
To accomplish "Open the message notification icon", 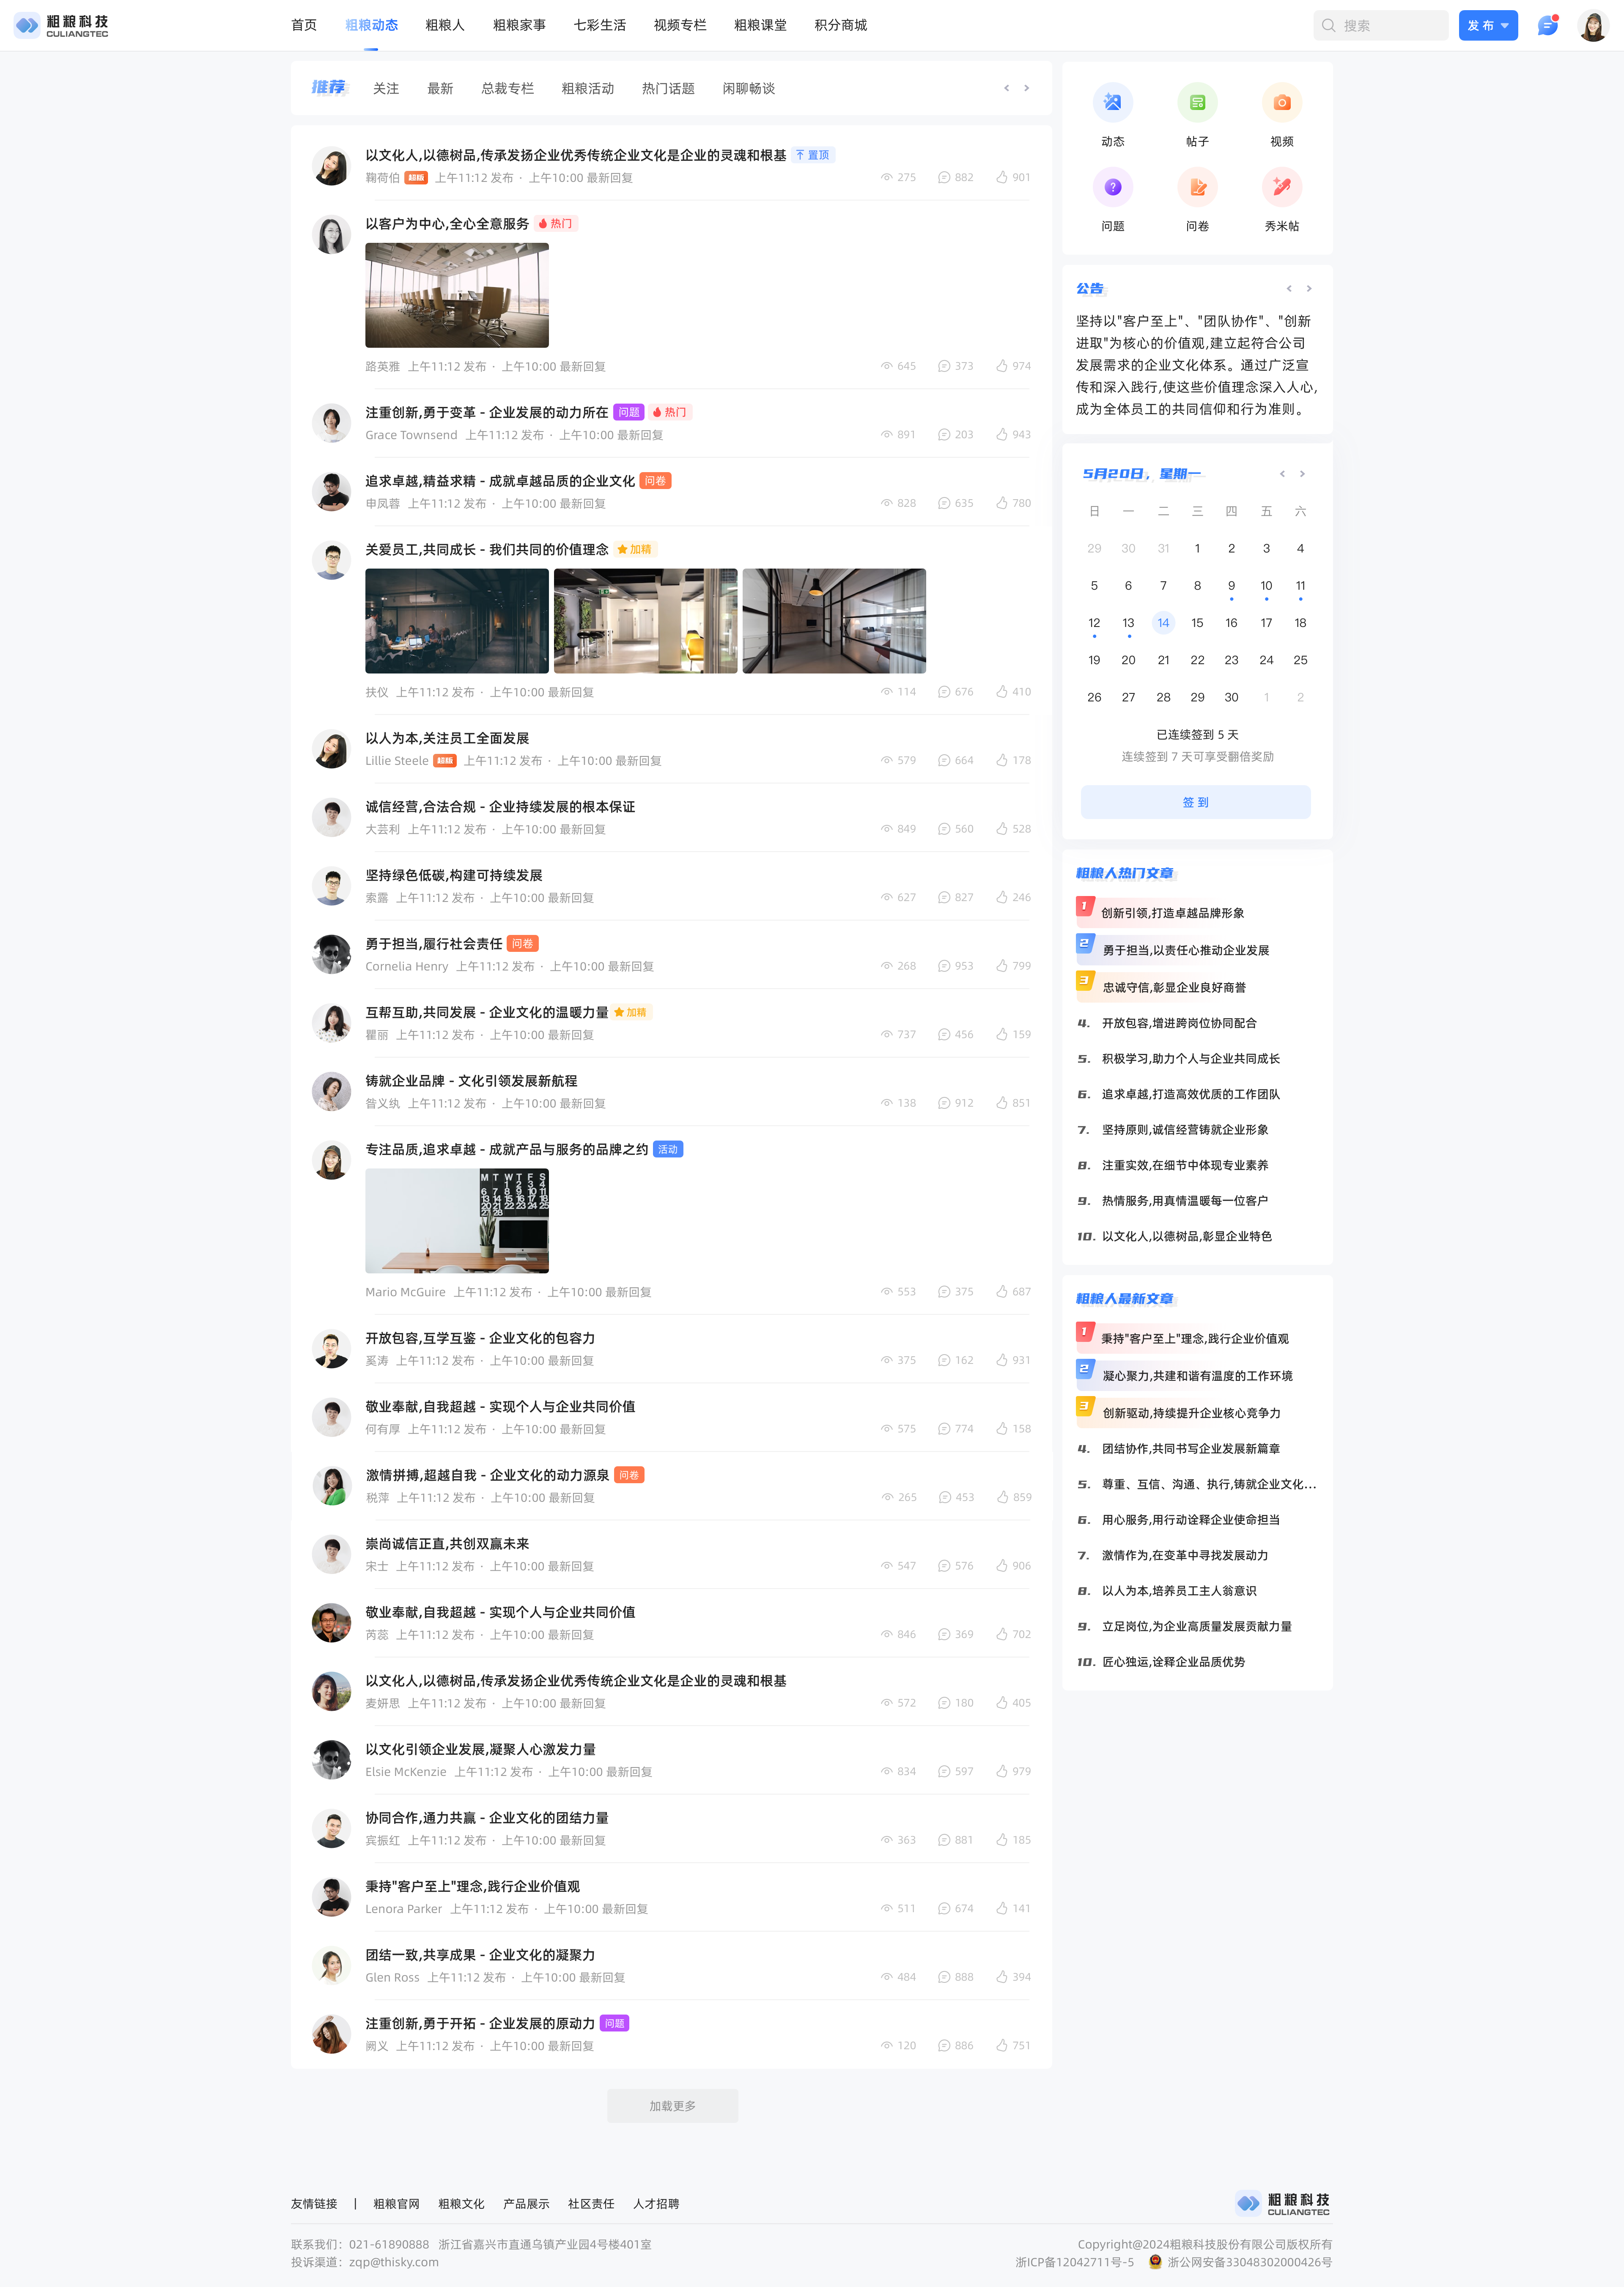I will click(x=1547, y=26).
